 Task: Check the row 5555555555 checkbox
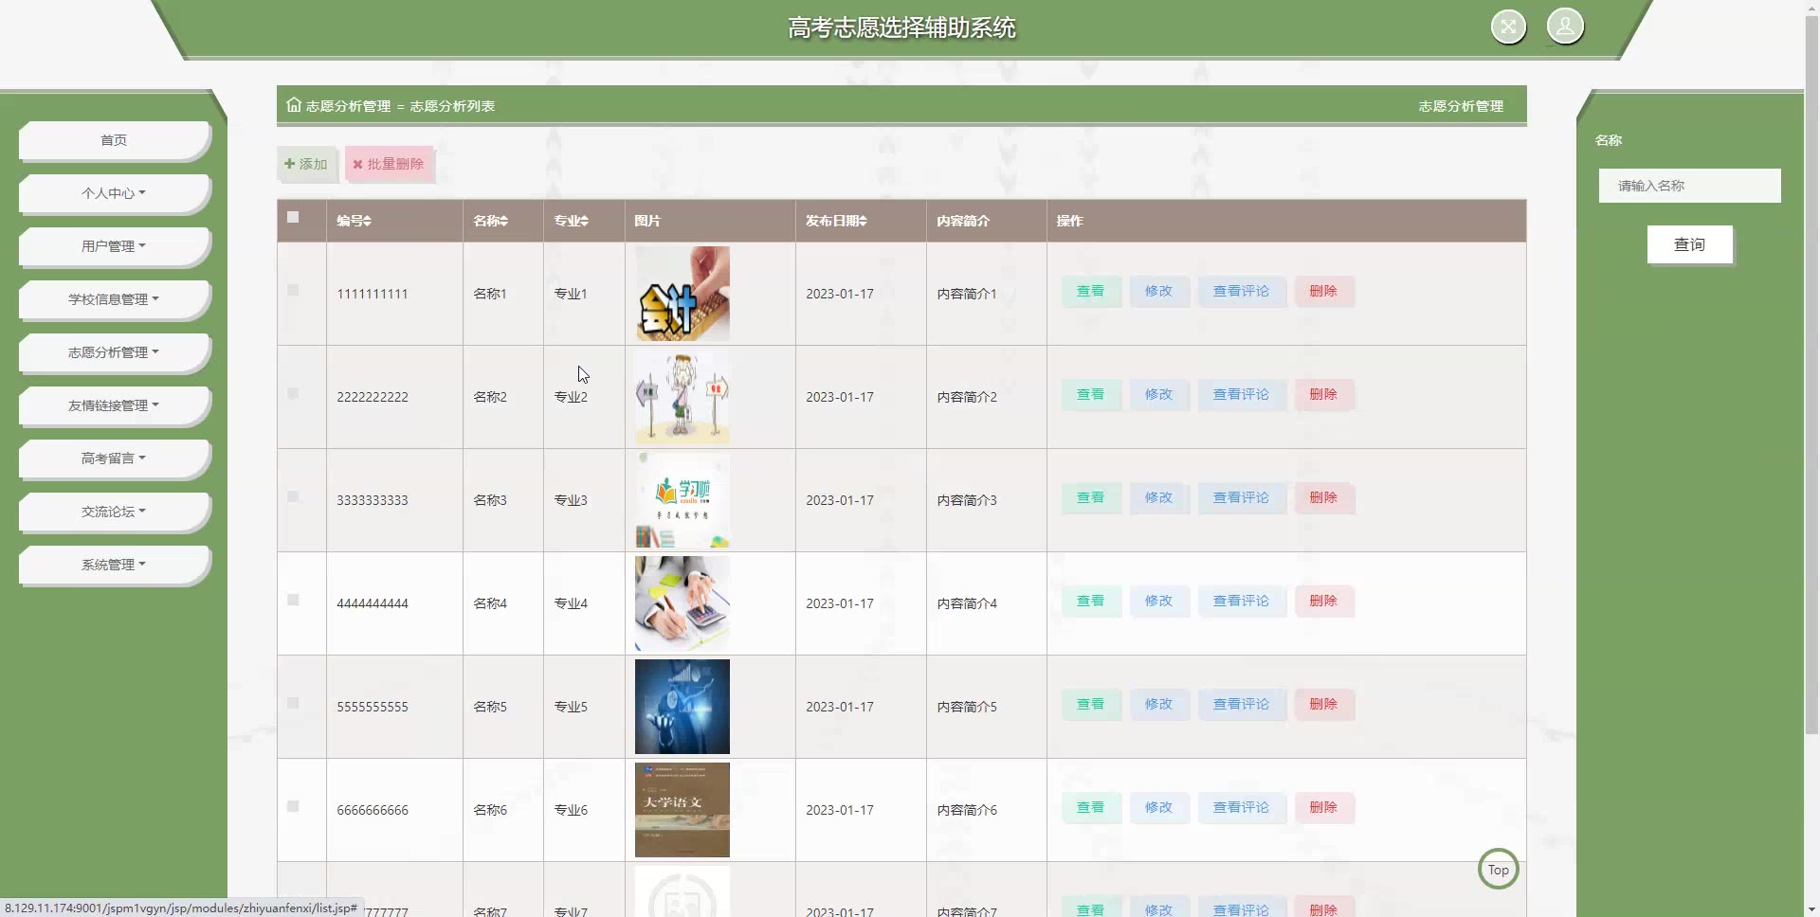(293, 703)
